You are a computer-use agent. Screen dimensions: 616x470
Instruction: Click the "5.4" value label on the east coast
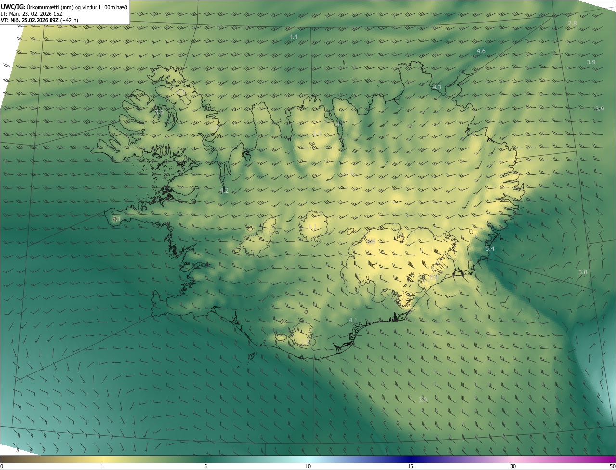coord(490,248)
